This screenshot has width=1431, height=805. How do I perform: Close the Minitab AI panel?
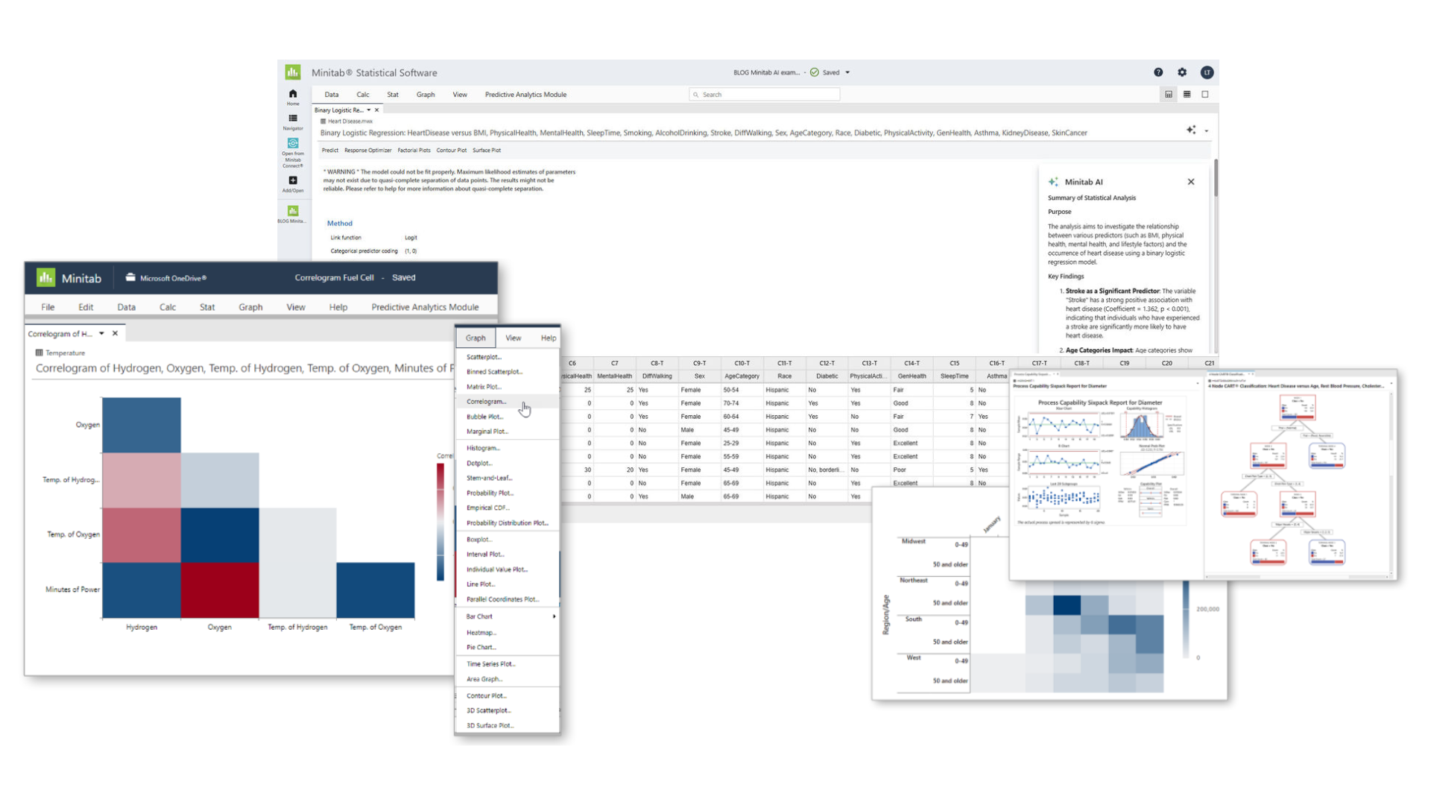click(x=1191, y=182)
